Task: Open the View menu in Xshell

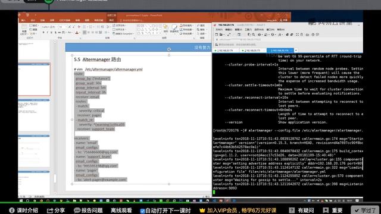Action: 238,30
